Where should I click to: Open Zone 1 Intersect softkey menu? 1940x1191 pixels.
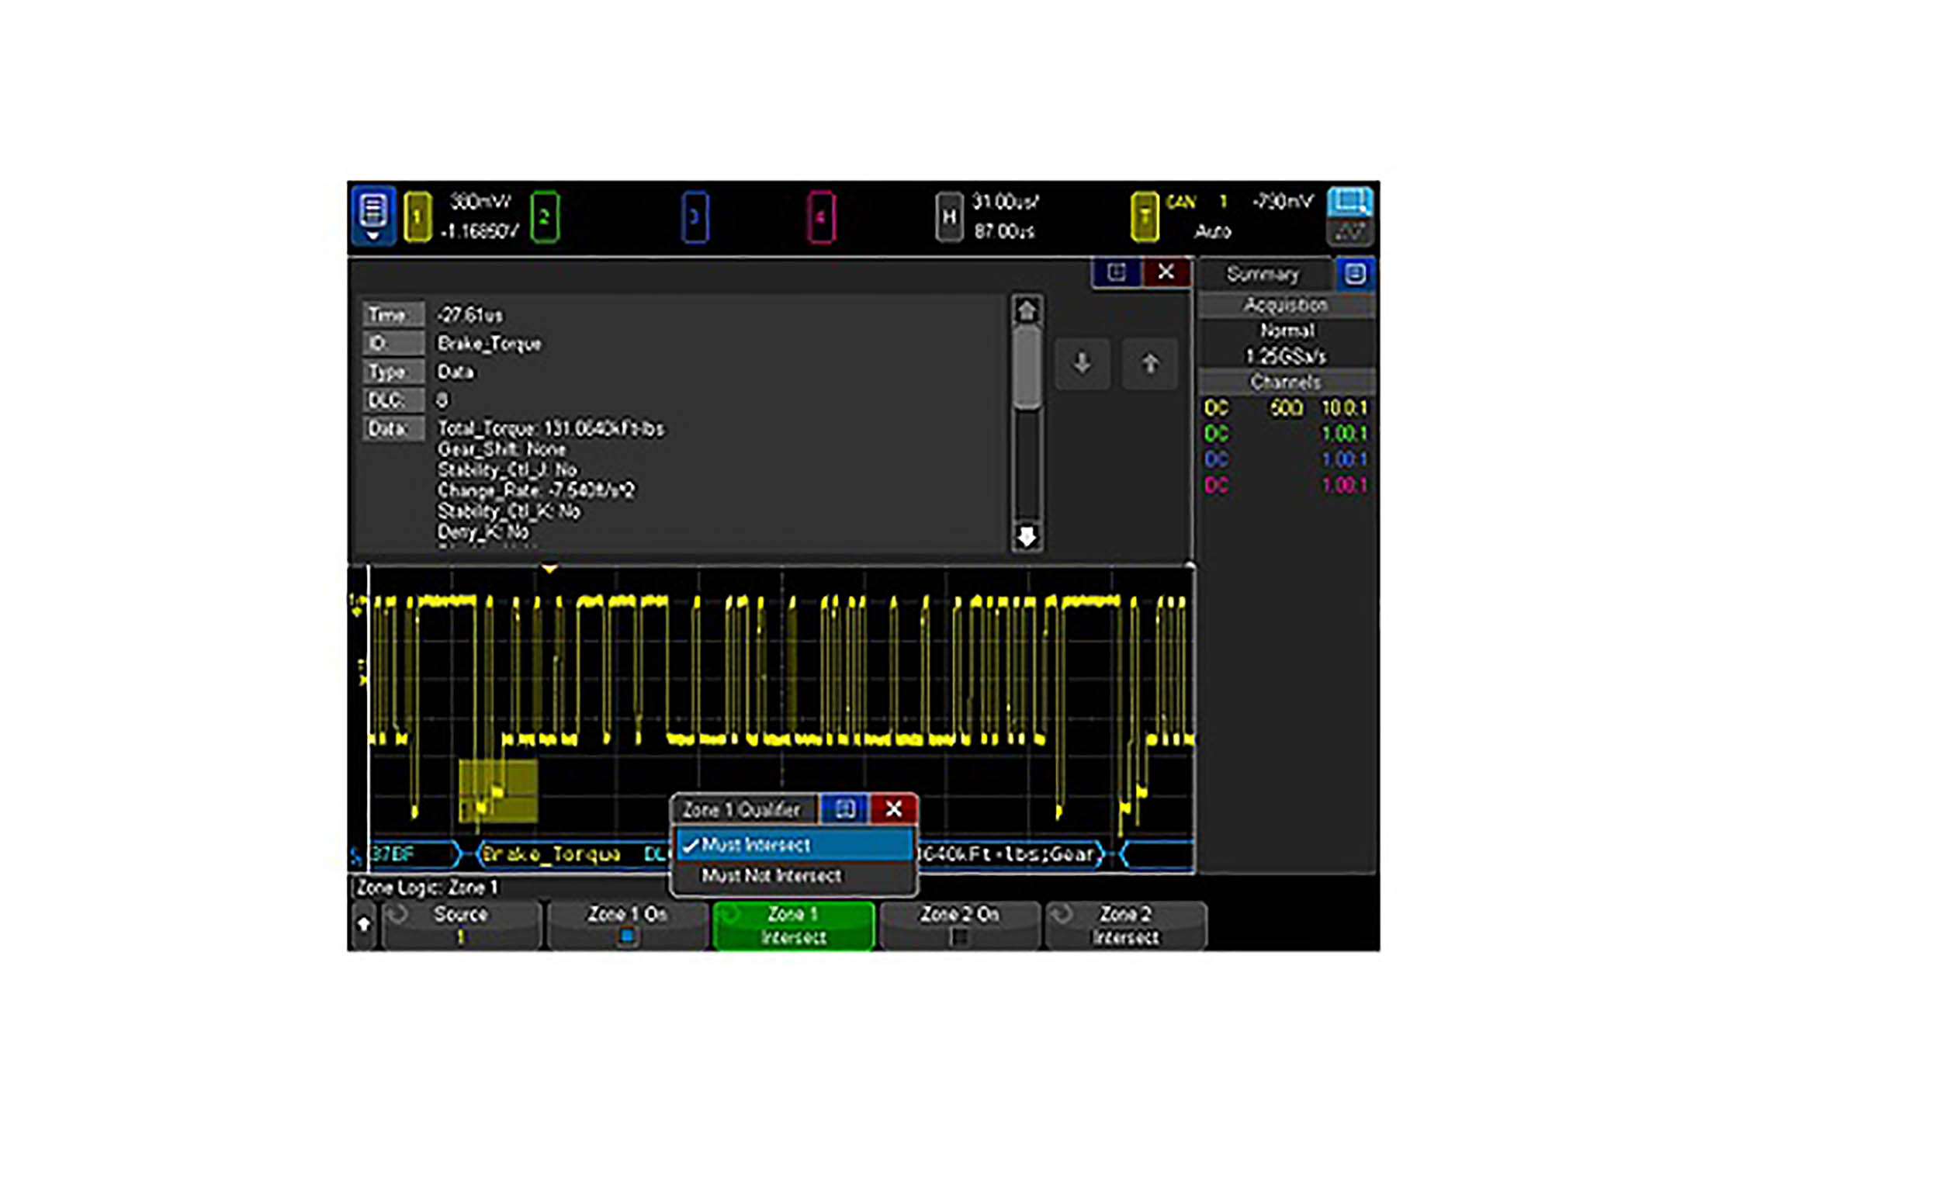[793, 926]
